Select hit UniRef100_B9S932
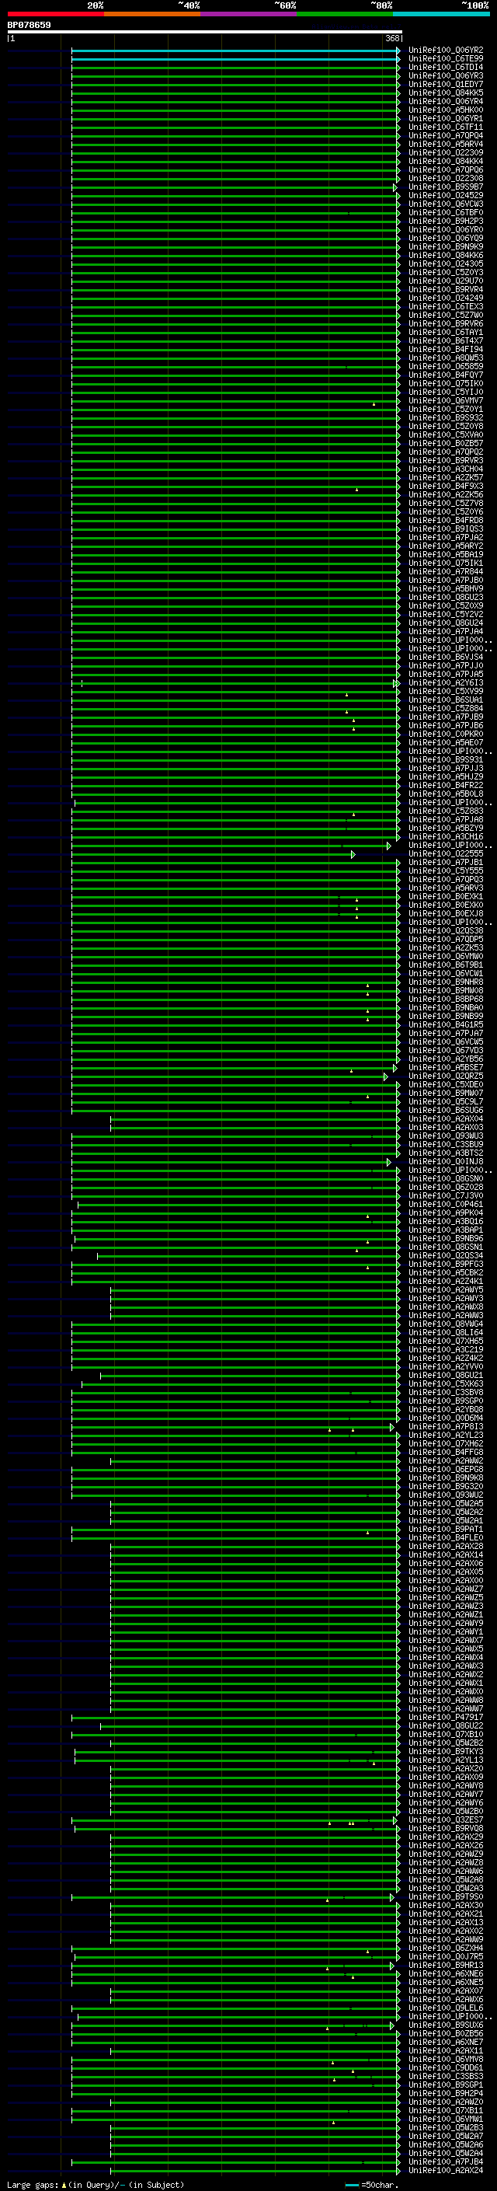497x2191 pixels. pyautogui.click(x=446, y=417)
